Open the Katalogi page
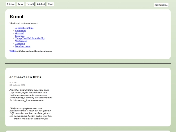This screenshot has width=176, height=132. [x=41, y=4]
